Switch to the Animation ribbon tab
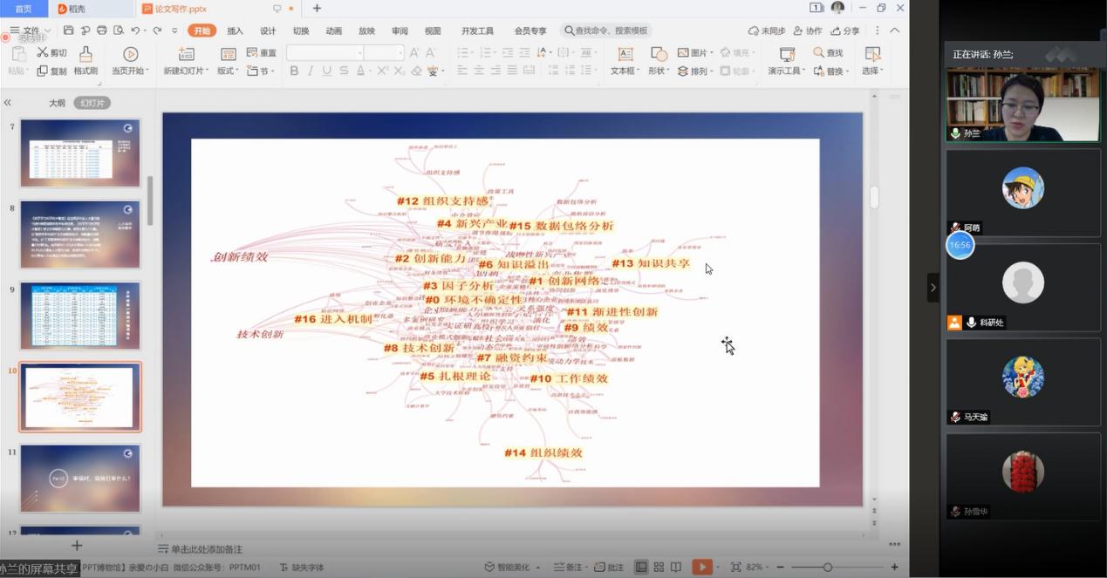1107x578 pixels. pos(333,31)
